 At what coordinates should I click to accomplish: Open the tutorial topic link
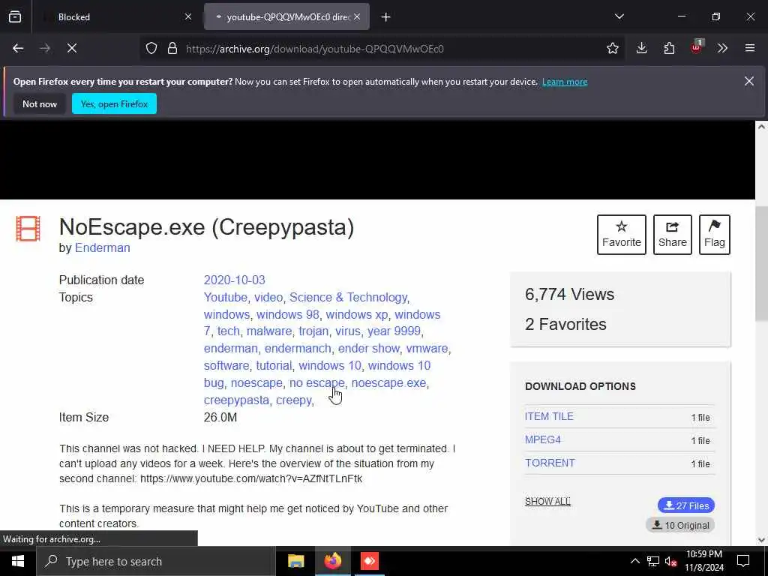[274, 365]
